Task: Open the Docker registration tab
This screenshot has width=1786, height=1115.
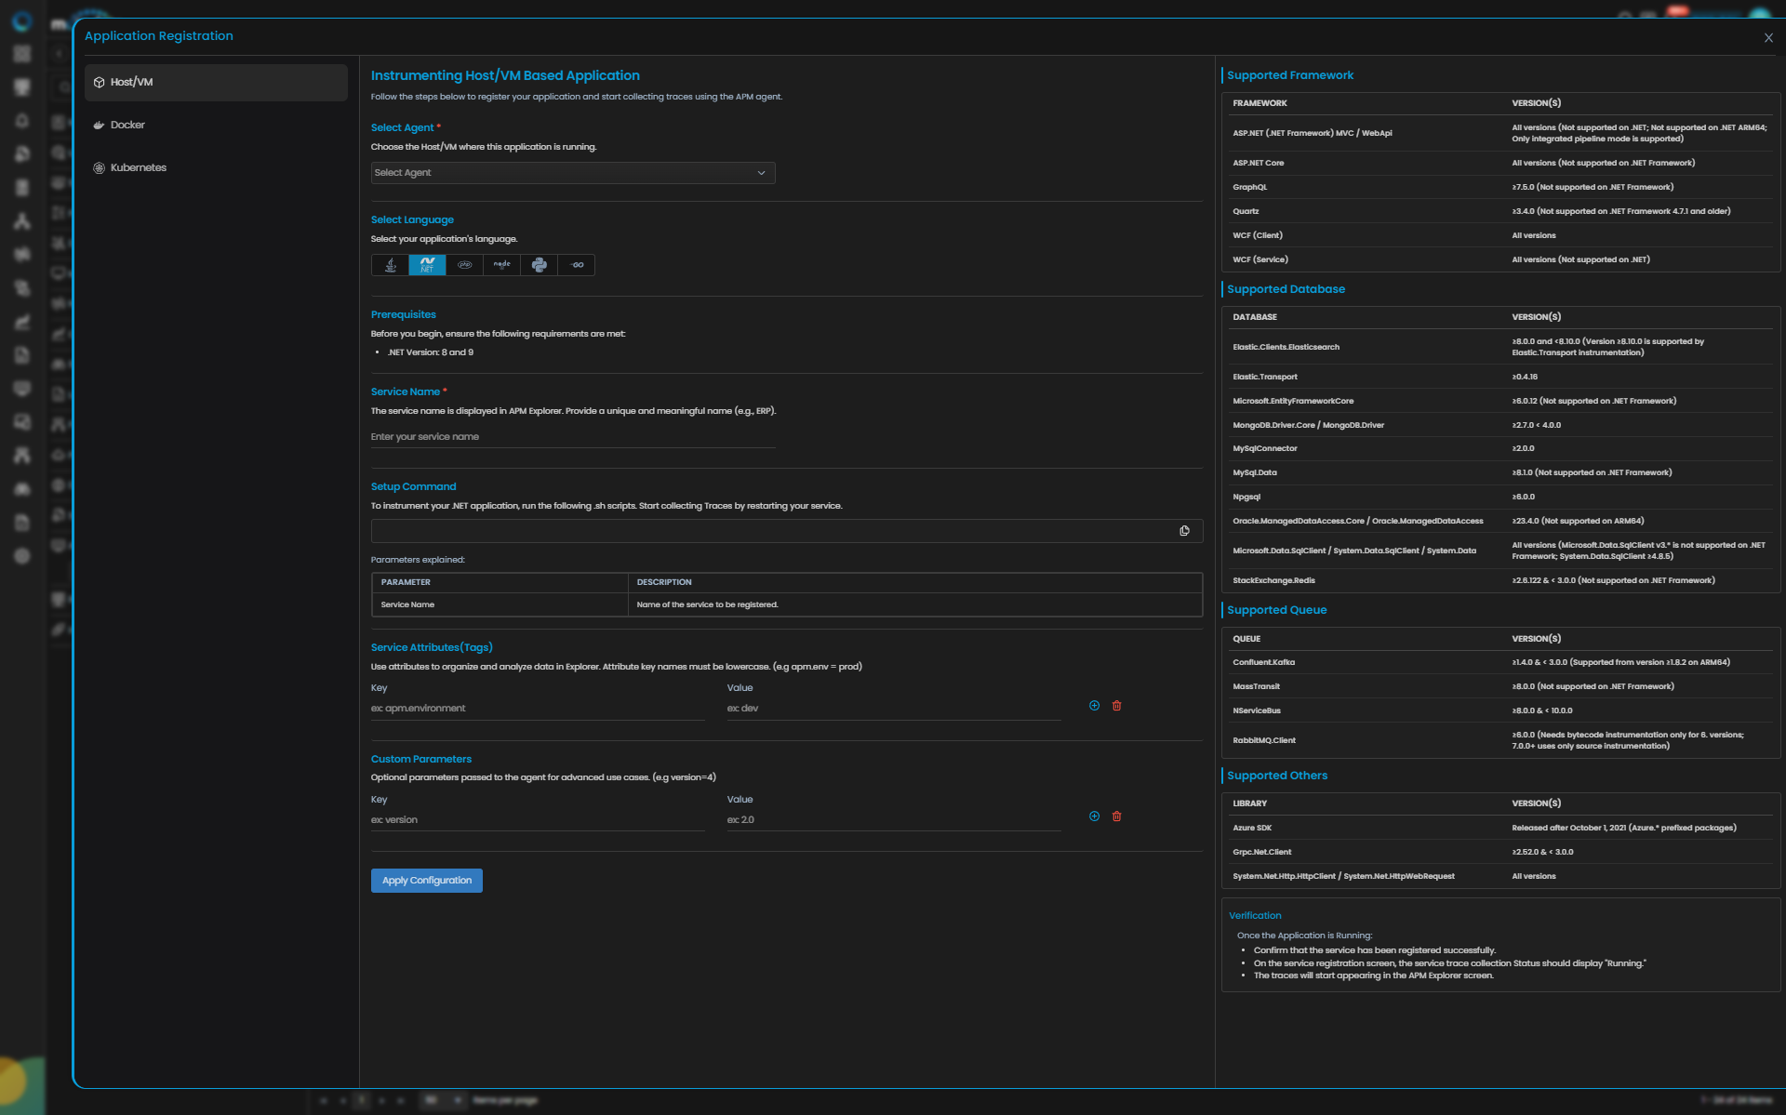Action: click(x=127, y=125)
